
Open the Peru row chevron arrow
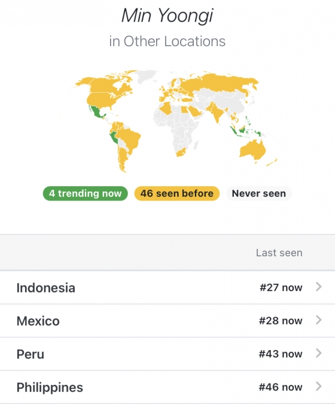pyautogui.click(x=319, y=353)
